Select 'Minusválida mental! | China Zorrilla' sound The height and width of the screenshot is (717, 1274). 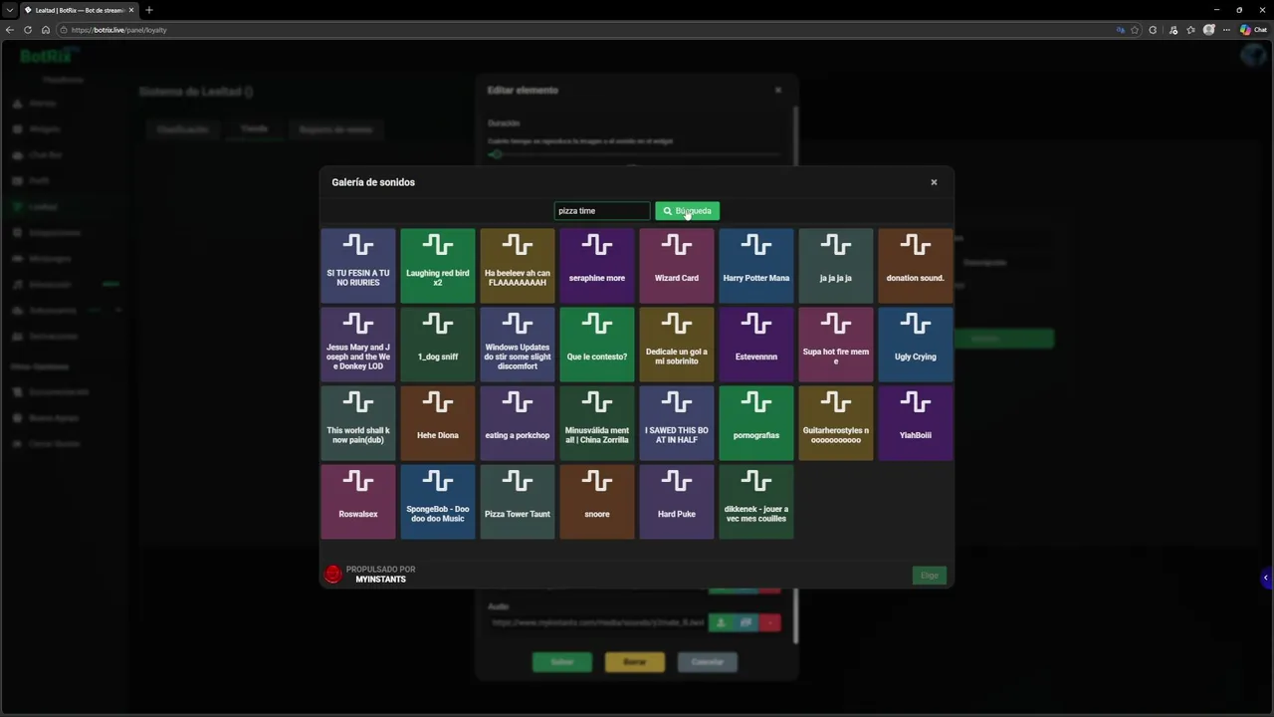pos(597,422)
